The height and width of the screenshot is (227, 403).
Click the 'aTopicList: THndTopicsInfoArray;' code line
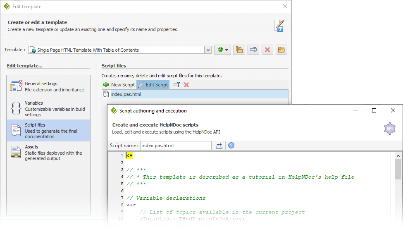(x=192, y=219)
